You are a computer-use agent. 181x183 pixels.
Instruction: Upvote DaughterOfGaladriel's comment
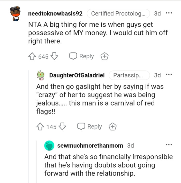[41, 127]
